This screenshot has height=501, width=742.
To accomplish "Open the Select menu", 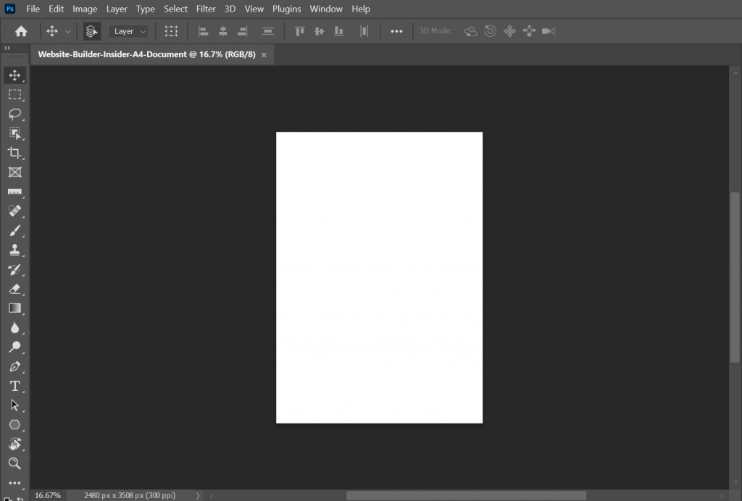I will coord(175,9).
